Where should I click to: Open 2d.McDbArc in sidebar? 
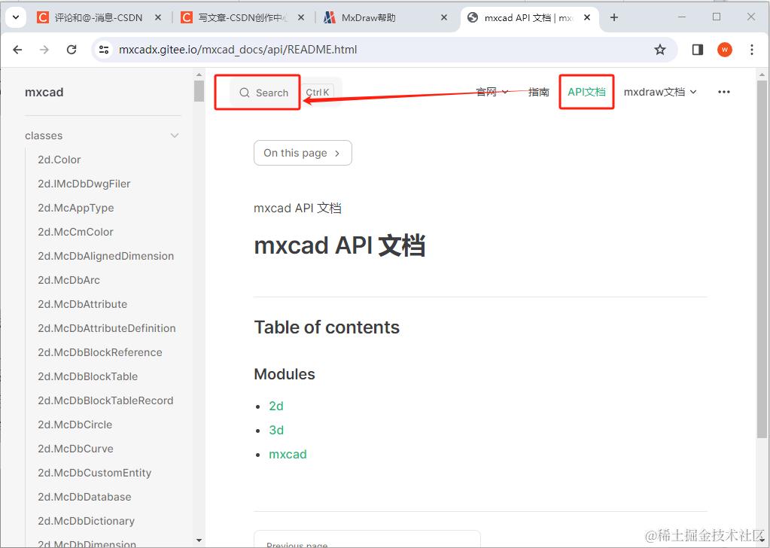pyautogui.click(x=68, y=280)
